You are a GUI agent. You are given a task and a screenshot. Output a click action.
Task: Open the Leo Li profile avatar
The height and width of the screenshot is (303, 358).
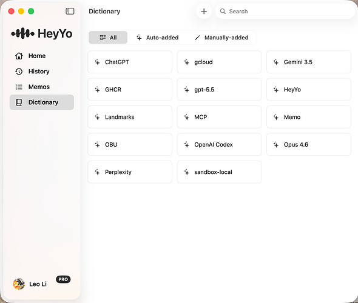[x=19, y=284]
